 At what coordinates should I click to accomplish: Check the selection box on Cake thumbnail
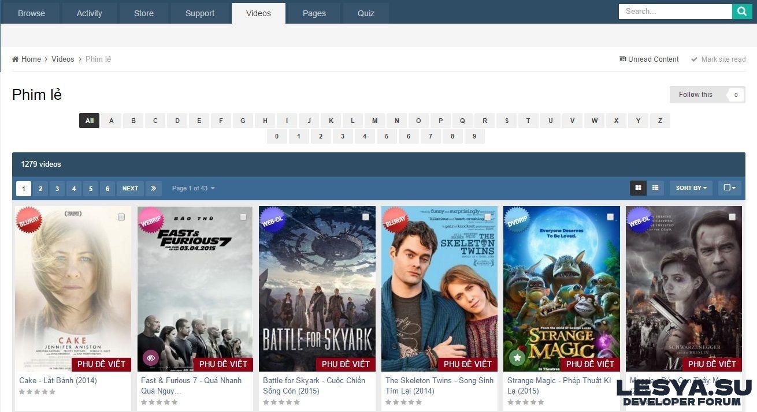coord(121,217)
